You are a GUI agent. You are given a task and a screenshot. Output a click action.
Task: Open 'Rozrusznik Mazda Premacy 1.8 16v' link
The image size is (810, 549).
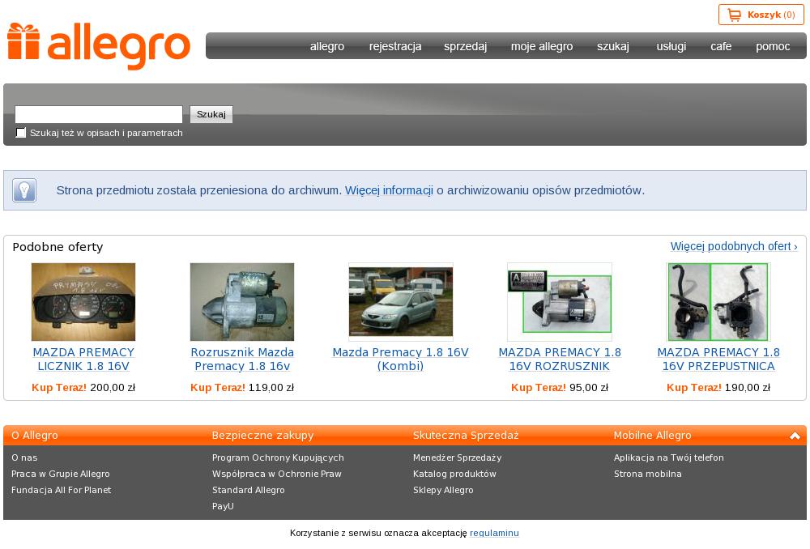[x=242, y=359]
